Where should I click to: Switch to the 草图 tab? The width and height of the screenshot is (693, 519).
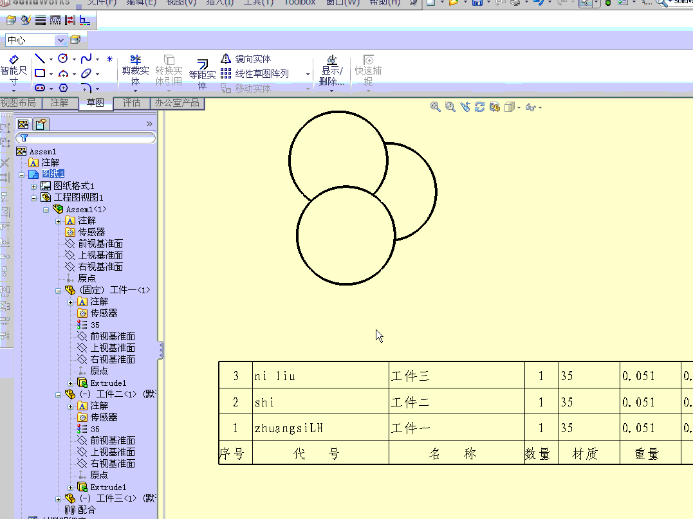[x=95, y=103]
